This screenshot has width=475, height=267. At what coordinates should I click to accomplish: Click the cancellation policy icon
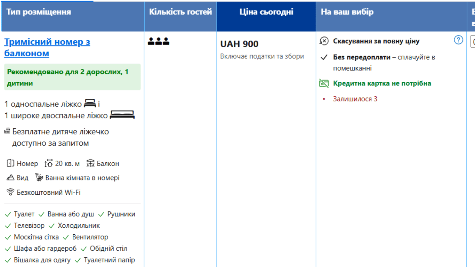click(324, 41)
